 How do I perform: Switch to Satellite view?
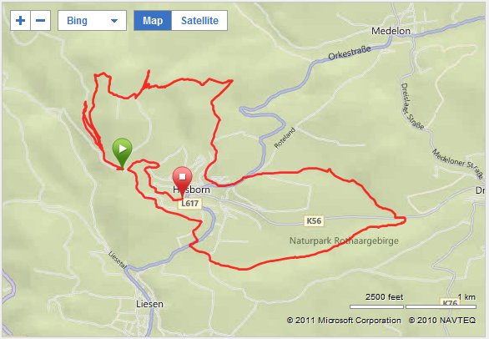pos(199,21)
